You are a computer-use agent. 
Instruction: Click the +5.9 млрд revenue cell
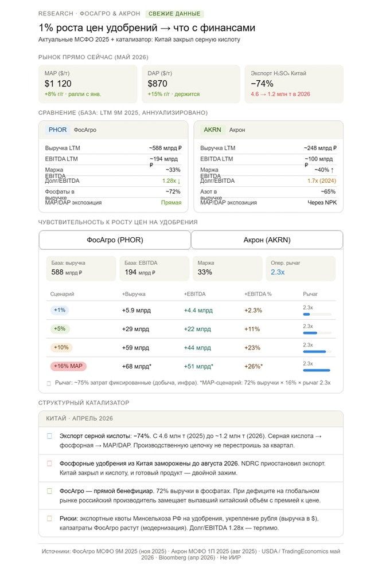[x=136, y=311]
